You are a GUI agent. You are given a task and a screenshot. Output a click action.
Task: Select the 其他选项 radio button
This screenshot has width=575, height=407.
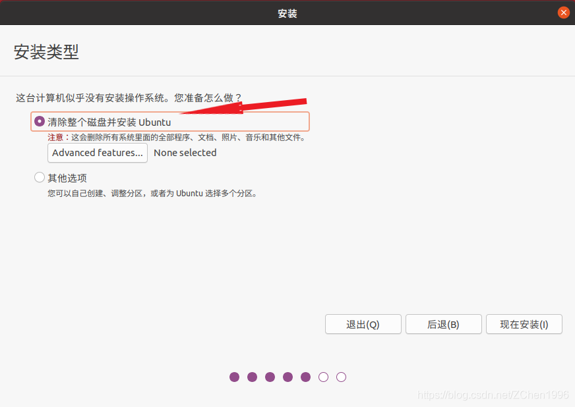40,178
